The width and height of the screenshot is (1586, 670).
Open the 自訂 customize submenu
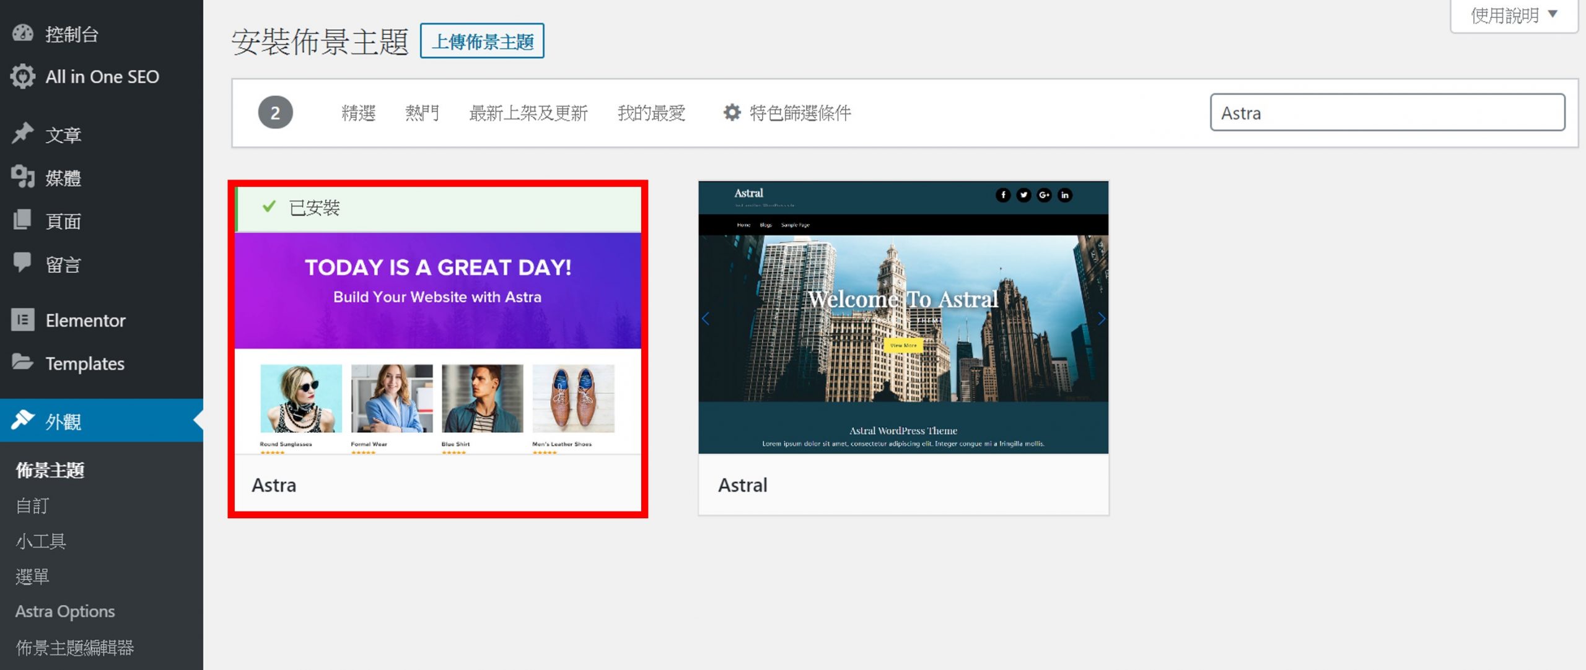(32, 505)
